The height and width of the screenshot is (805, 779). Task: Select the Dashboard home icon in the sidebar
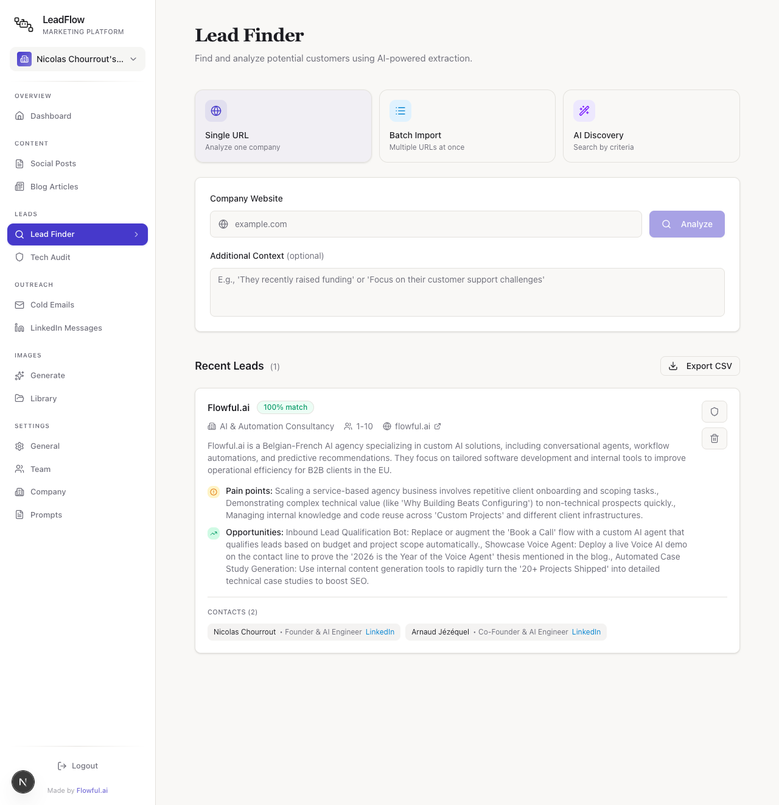pos(20,116)
